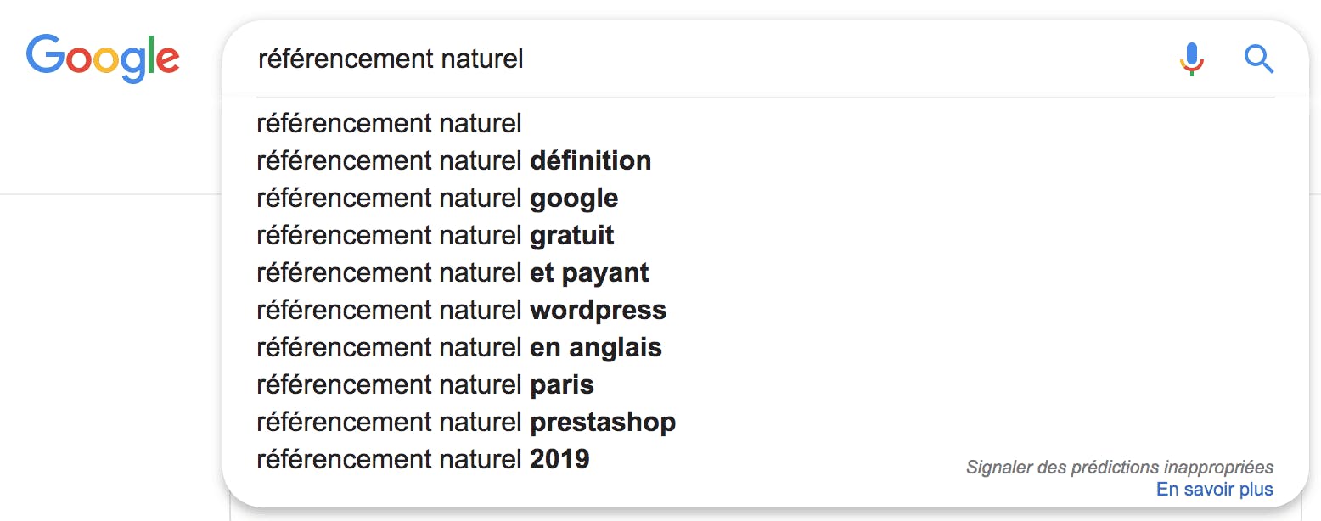Open the Google homepage via the logo
This screenshot has width=1321, height=521.
tap(103, 58)
